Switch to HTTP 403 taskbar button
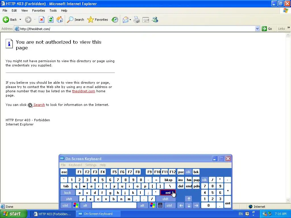291x218 pixels. [x=52, y=214]
